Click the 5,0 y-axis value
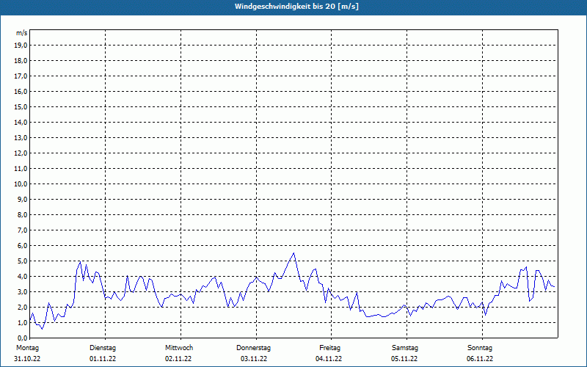Image resolution: width=587 pixels, height=367 pixels. tap(22, 261)
